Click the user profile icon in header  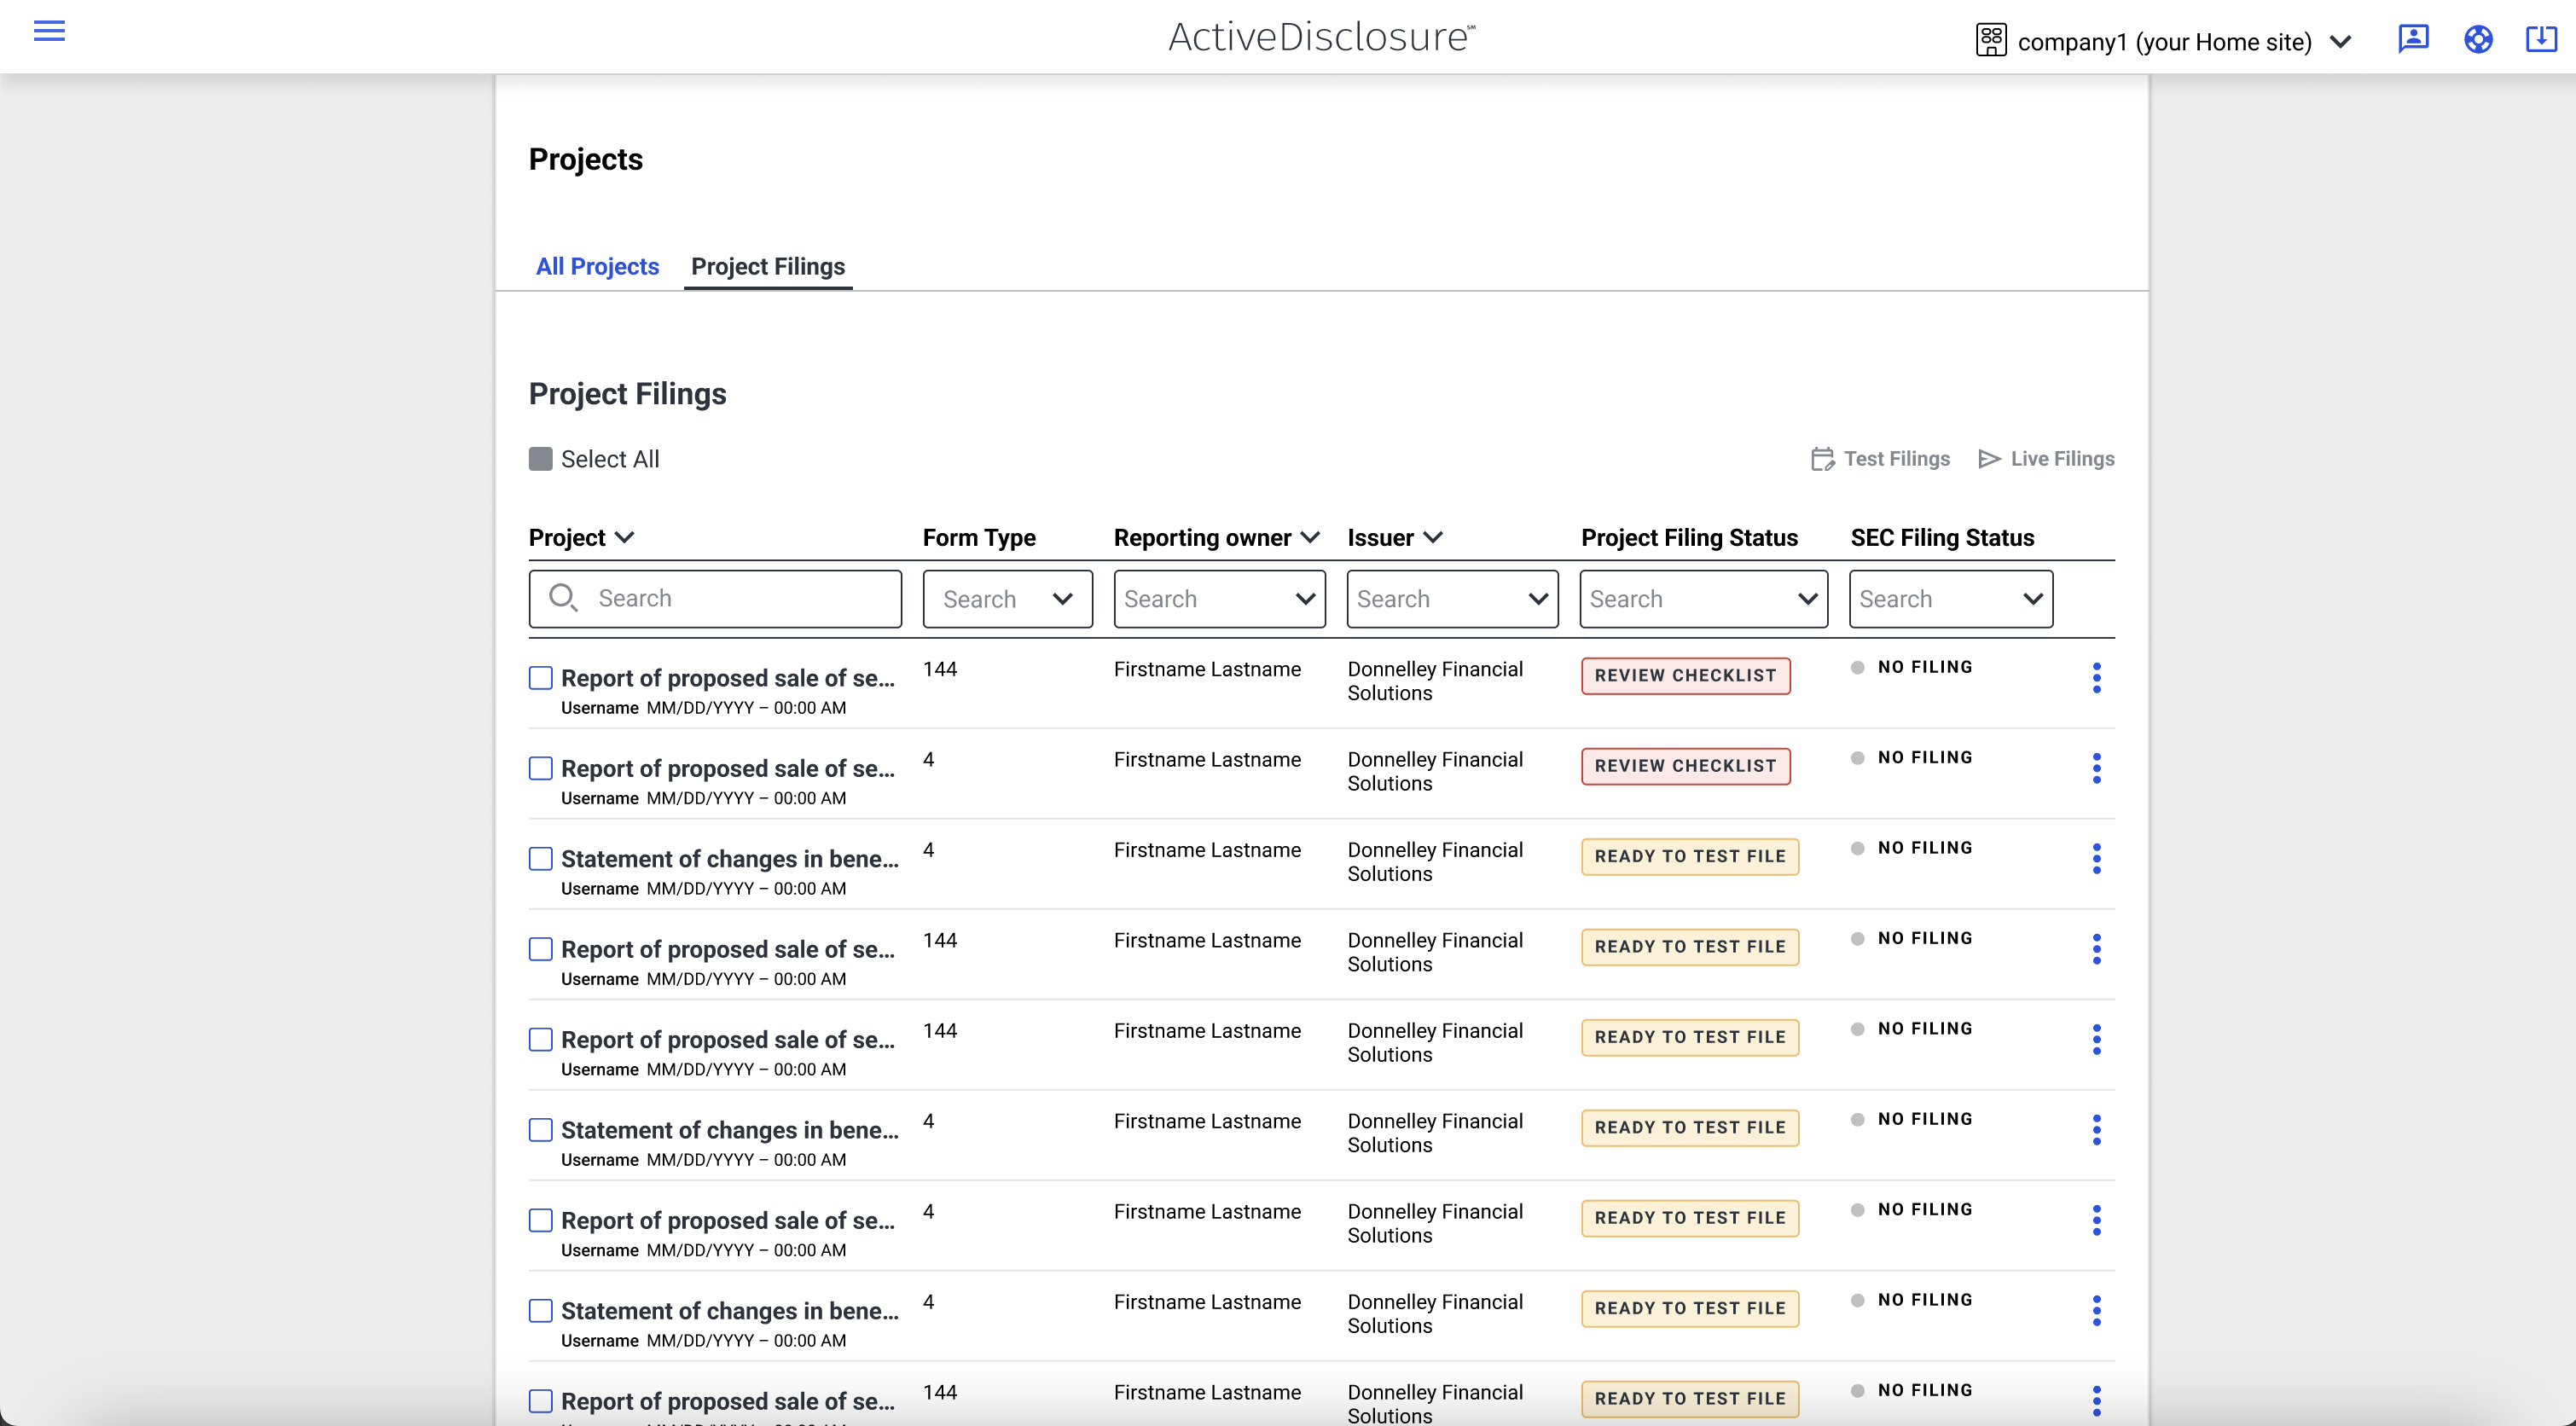2413,39
